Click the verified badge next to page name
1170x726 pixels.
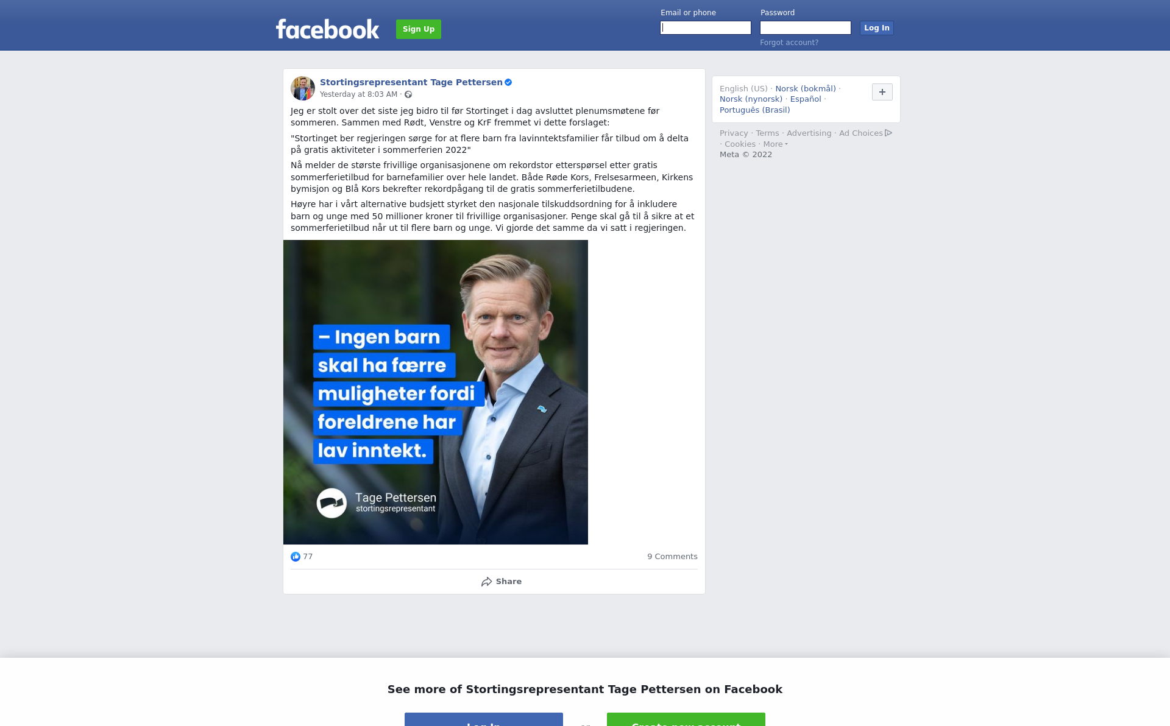(x=508, y=82)
